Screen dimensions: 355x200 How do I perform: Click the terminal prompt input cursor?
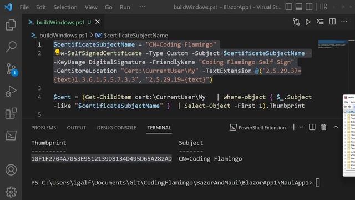pyautogui.click(x=318, y=183)
